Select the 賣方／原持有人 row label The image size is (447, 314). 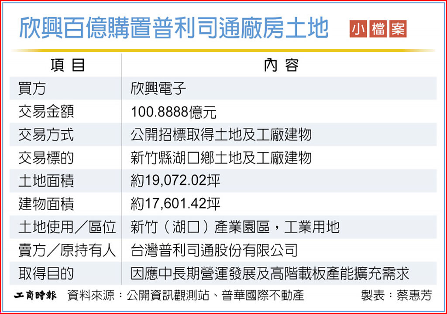[67, 250]
